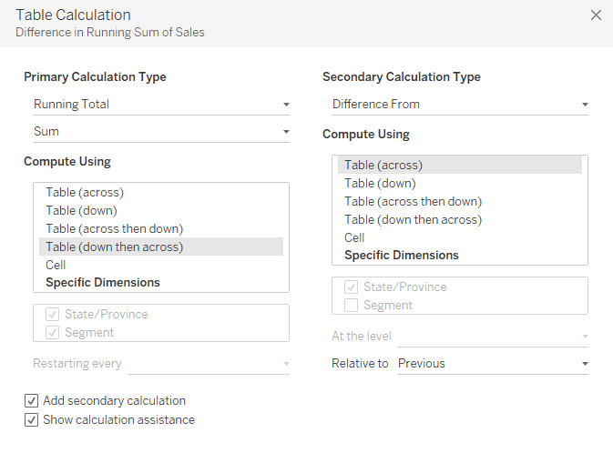Select Table (across then down) in secondary list

tap(413, 202)
